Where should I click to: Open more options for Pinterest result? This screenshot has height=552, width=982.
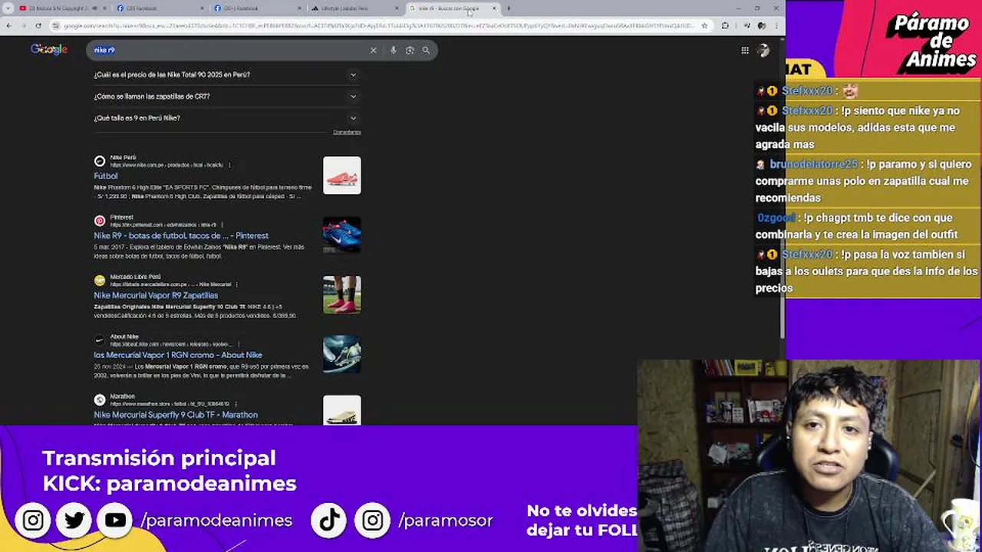pos(224,225)
